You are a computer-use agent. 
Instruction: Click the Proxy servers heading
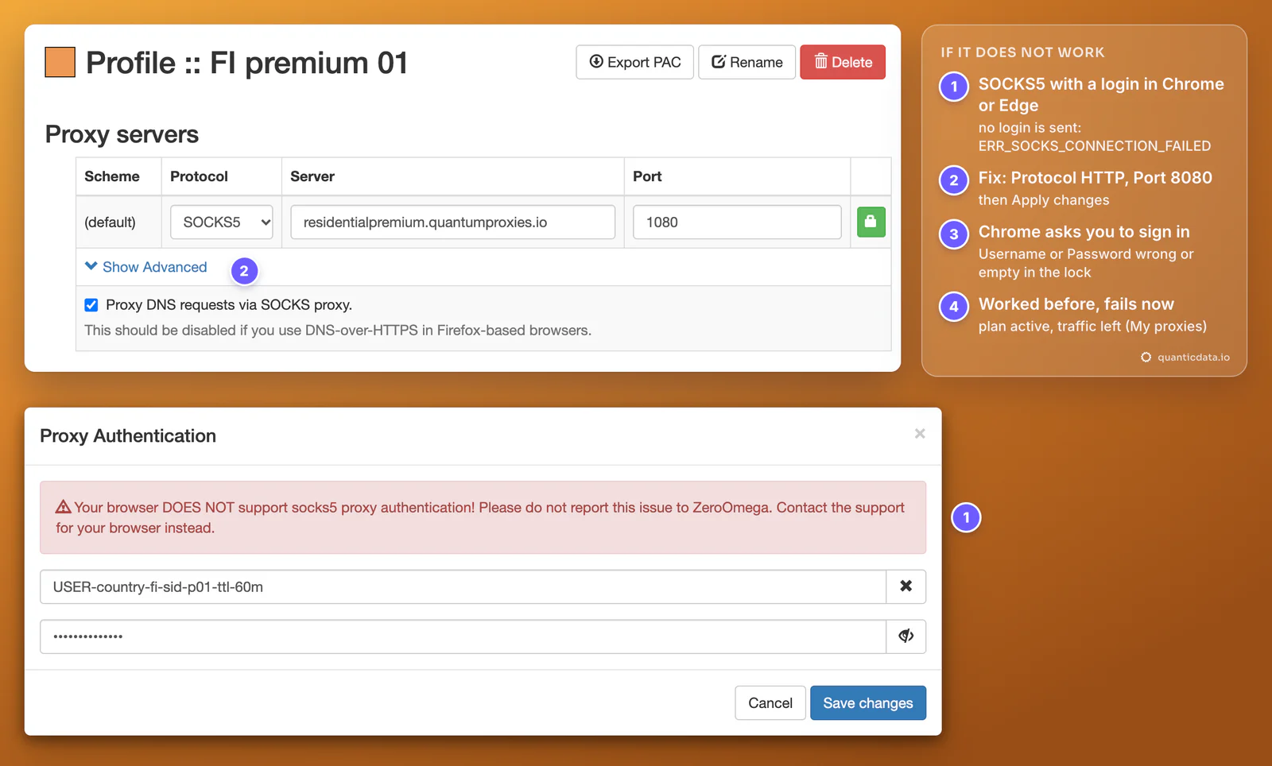(x=122, y=134)
